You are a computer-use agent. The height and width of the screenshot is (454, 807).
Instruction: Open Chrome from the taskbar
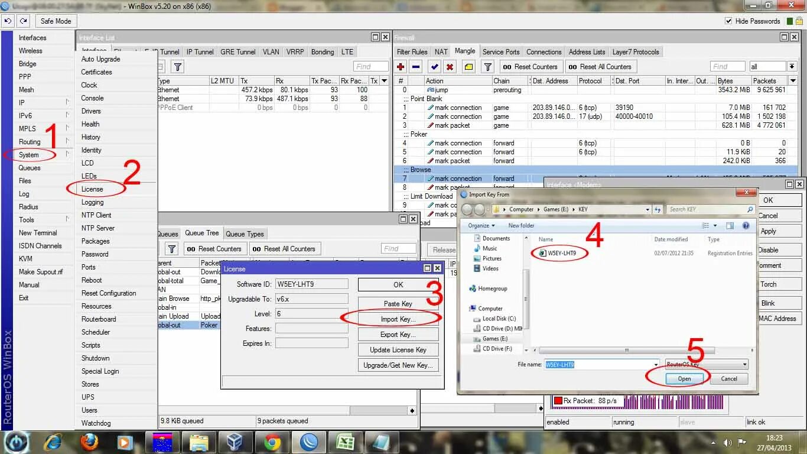point(272,442)
